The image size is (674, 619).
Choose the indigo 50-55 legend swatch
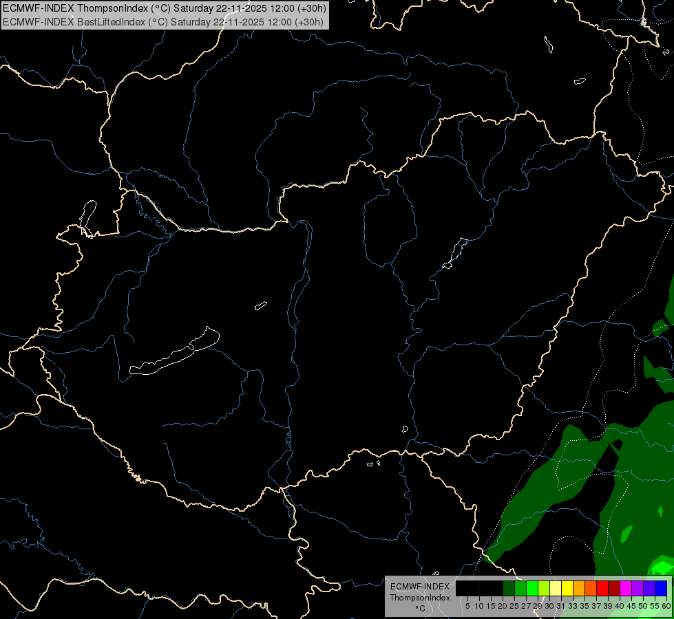(649, 588)
